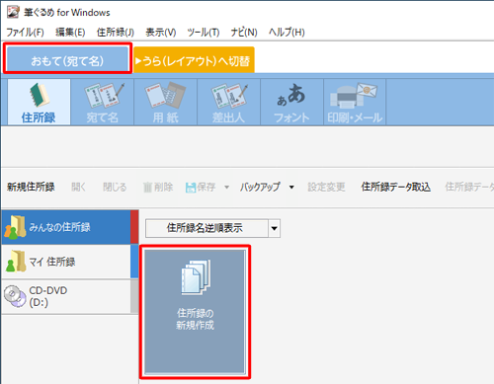Select the 用紙 paper toolbar icon
Screen dimensions: 494x384
pos(166,102)
